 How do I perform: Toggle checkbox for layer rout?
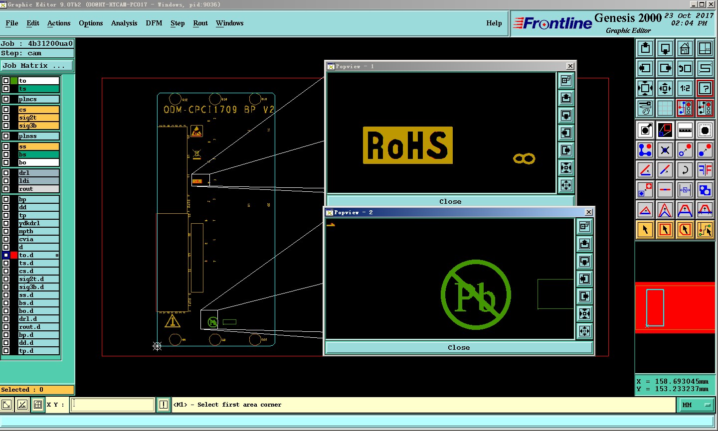coord(6,189)
